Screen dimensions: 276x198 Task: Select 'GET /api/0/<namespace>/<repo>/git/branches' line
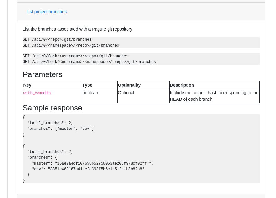71,45
